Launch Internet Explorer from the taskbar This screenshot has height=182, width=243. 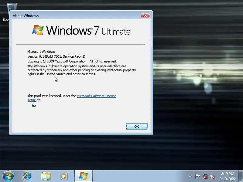click(27, 176)
